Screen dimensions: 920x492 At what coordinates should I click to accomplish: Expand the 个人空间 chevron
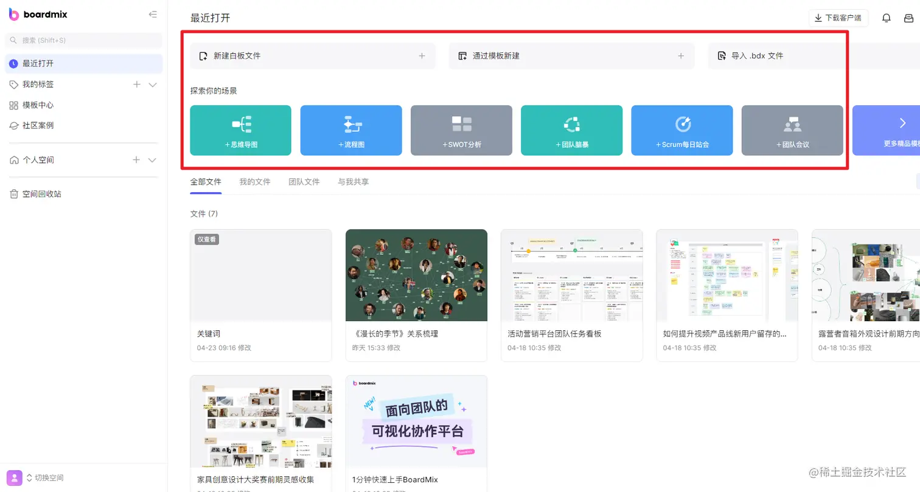[153, 160]
